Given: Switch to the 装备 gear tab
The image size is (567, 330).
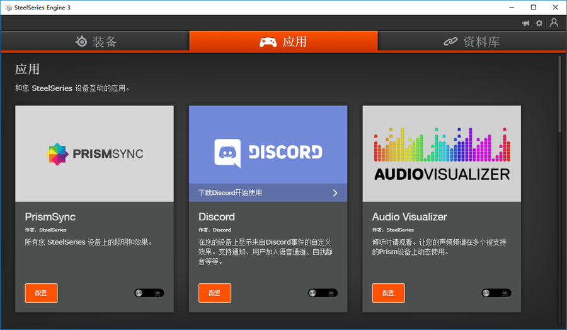Looking at the screenshot, I should point(95,42).
